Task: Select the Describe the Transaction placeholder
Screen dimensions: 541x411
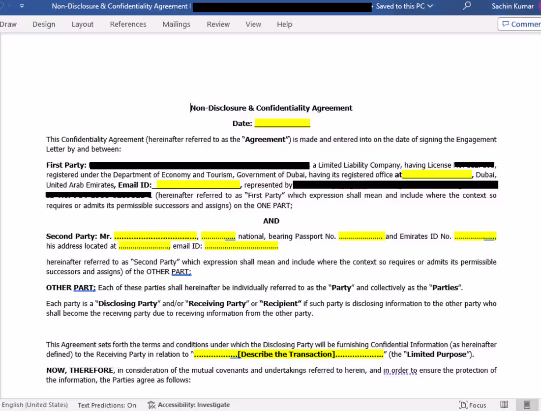Action: pos(288,354)
